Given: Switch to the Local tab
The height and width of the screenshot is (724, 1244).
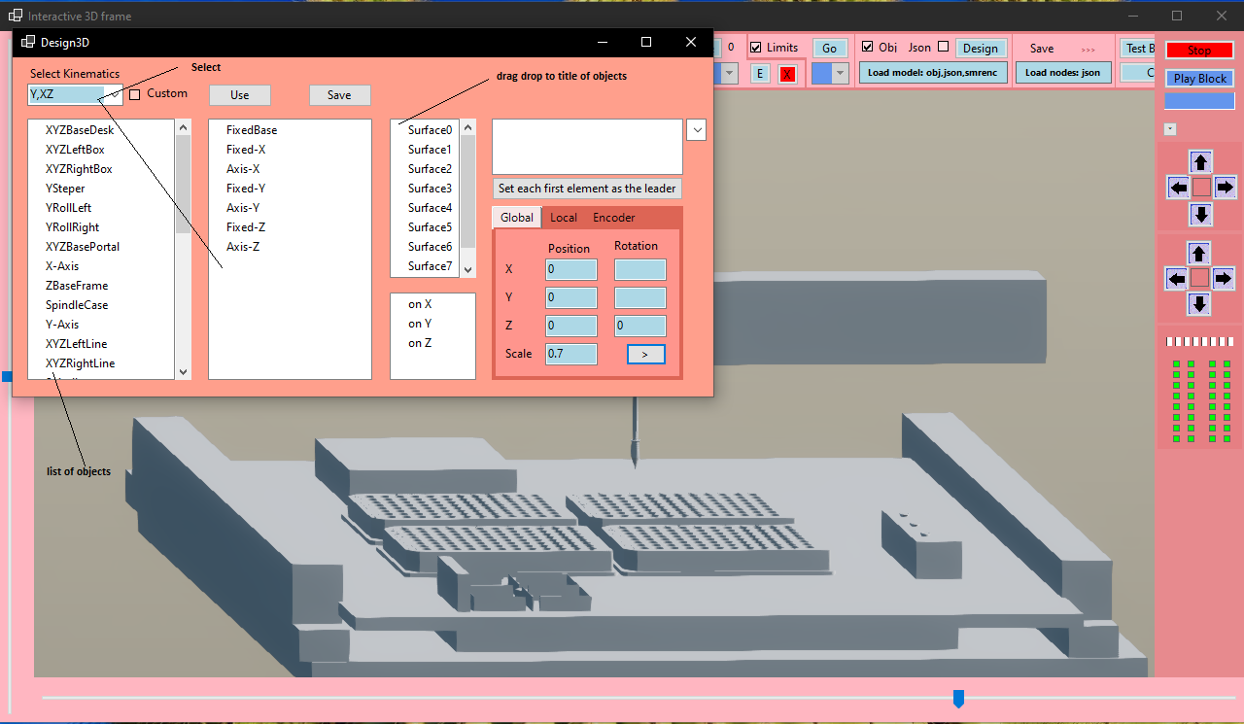Looking at the screenshot, I should (564, 218).
